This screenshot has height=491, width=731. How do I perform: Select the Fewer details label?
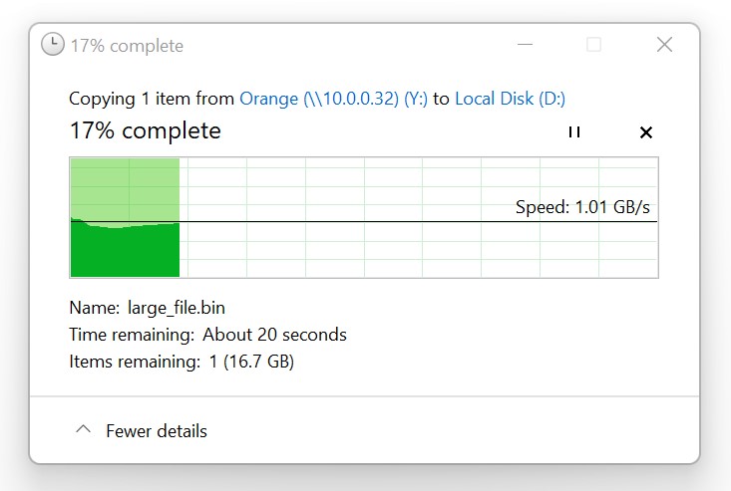coord(157,431)
